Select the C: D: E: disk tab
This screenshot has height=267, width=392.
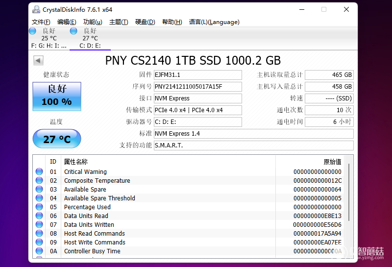(90, 38)
